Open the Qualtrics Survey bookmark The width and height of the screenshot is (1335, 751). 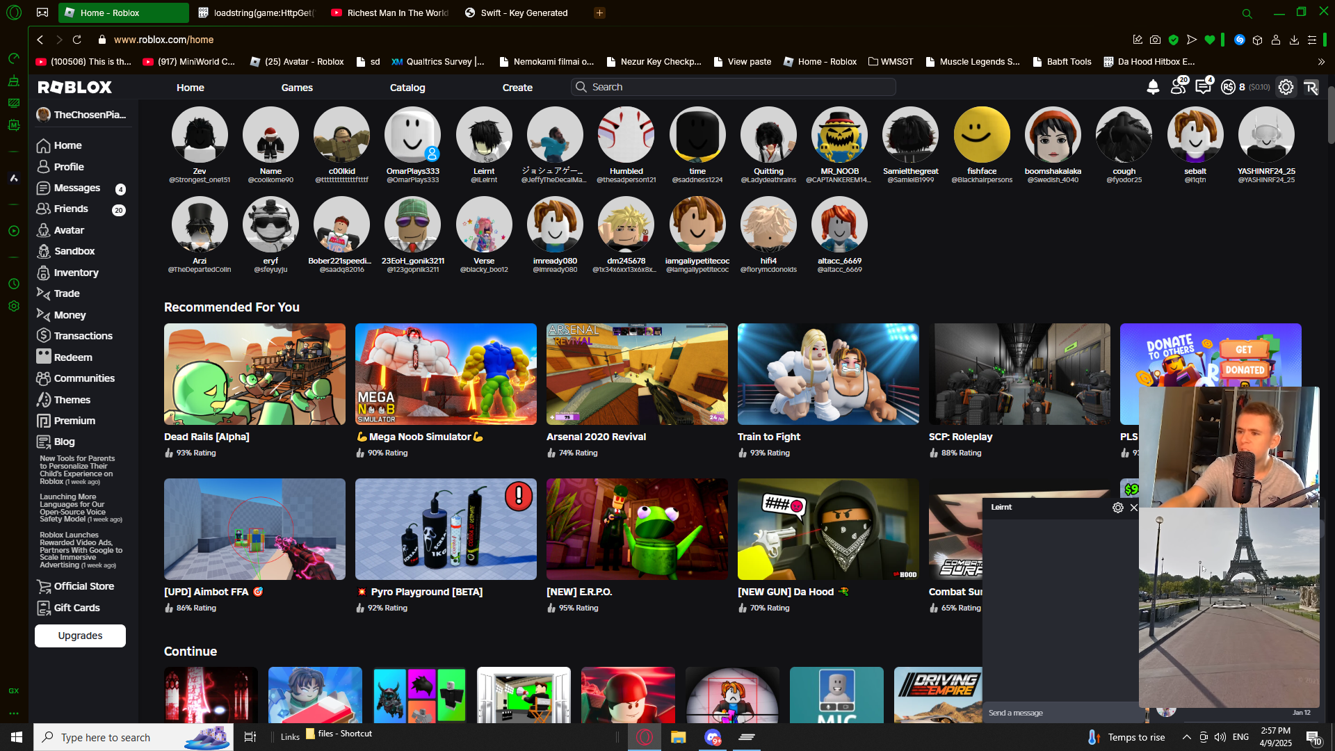pyautogui.click(x=438, y=62)
